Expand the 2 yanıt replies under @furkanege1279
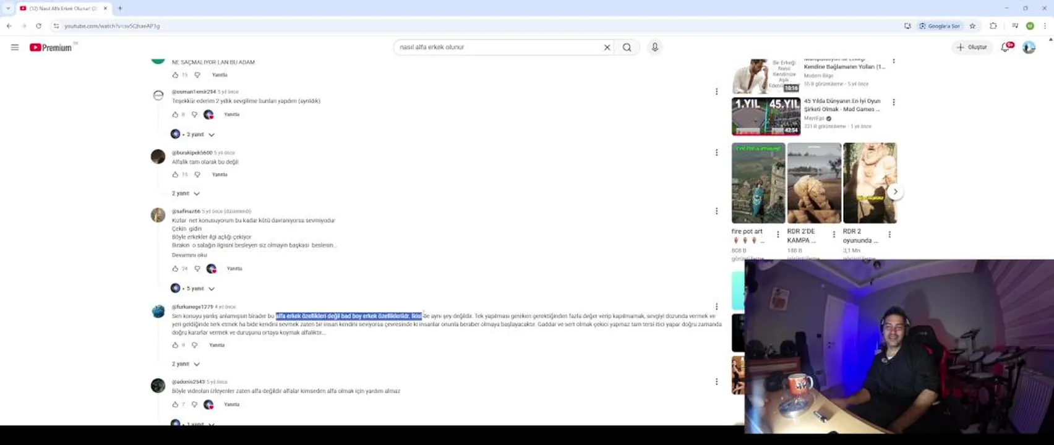Image resolution: width=1054 pixels, height=445 pixels. pyautogui.click(x=186, y=364)
